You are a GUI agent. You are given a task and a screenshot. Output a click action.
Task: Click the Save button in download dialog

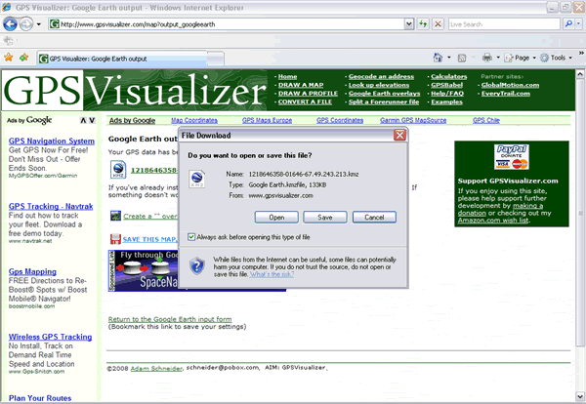point(325,216)
